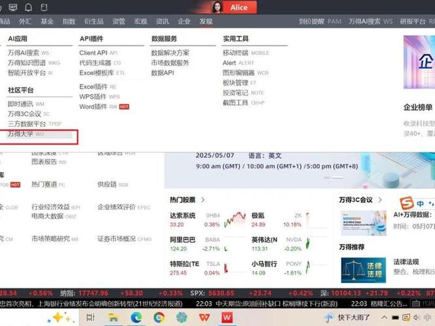Open the teal snowflake app on taskbar

click(x=182, y=318)
